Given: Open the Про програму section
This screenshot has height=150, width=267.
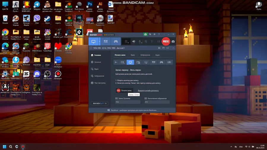Looking at the screenshot, I should point(98,83).
